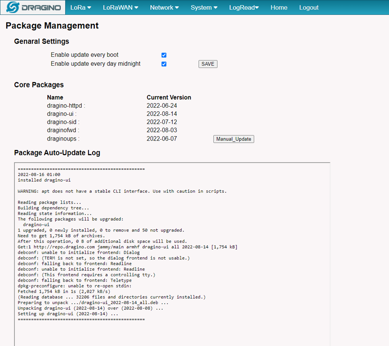Open the LoRa dropdown menu

click(x=80, y=8)
